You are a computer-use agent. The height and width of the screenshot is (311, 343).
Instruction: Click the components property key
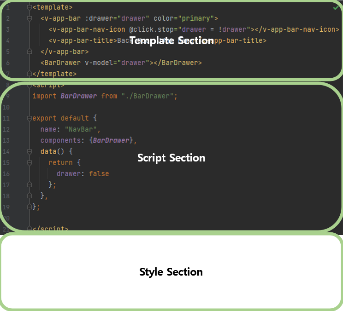coord(60,140)
